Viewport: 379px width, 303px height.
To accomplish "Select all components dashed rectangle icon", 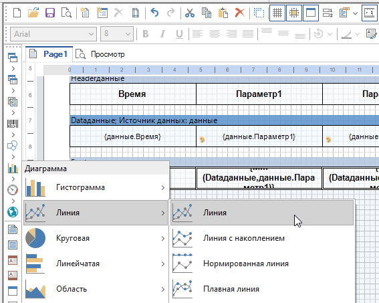I will point(259,13).
